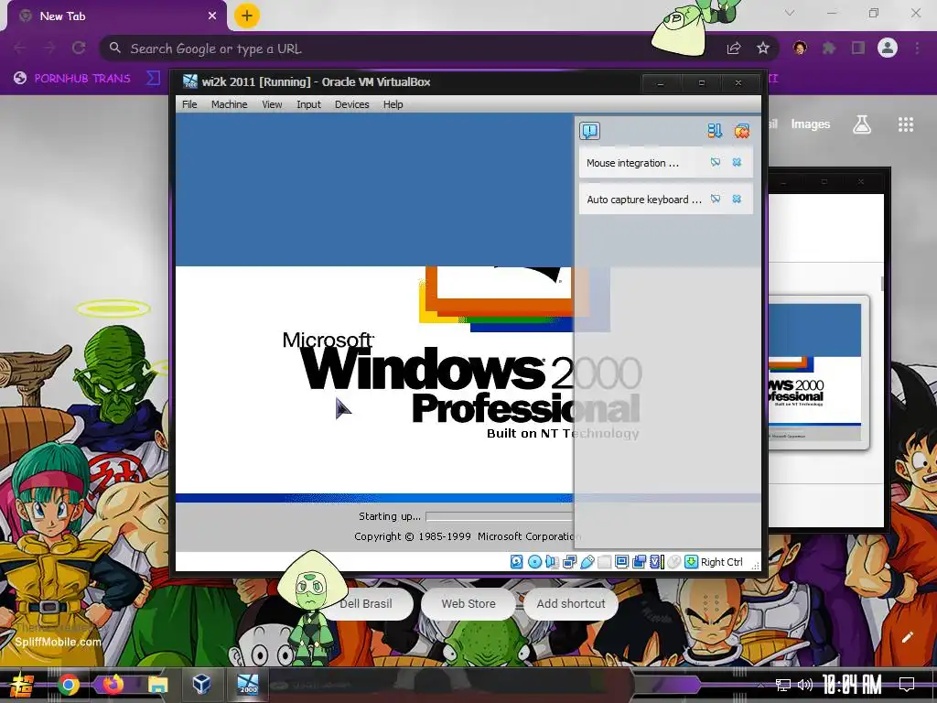Open Chrome extensions puzzle icon

click(829, 48)
